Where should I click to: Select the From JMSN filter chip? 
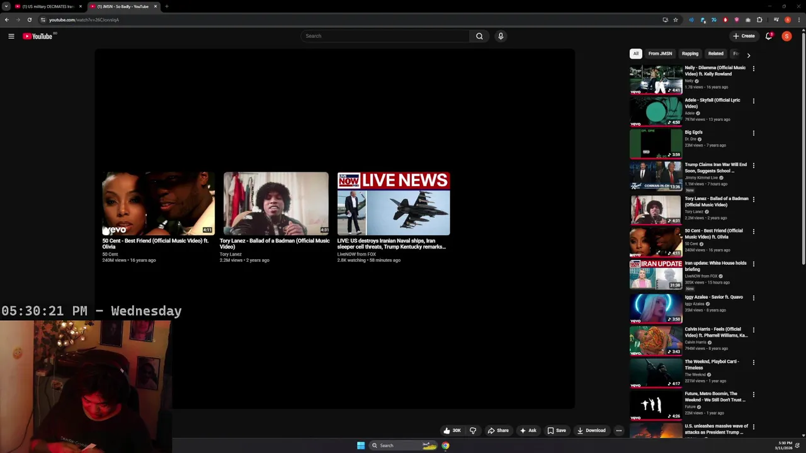point(660,53)
